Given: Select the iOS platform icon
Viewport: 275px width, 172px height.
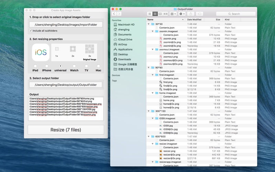Looking at the screenshot, I should [41, 52].
